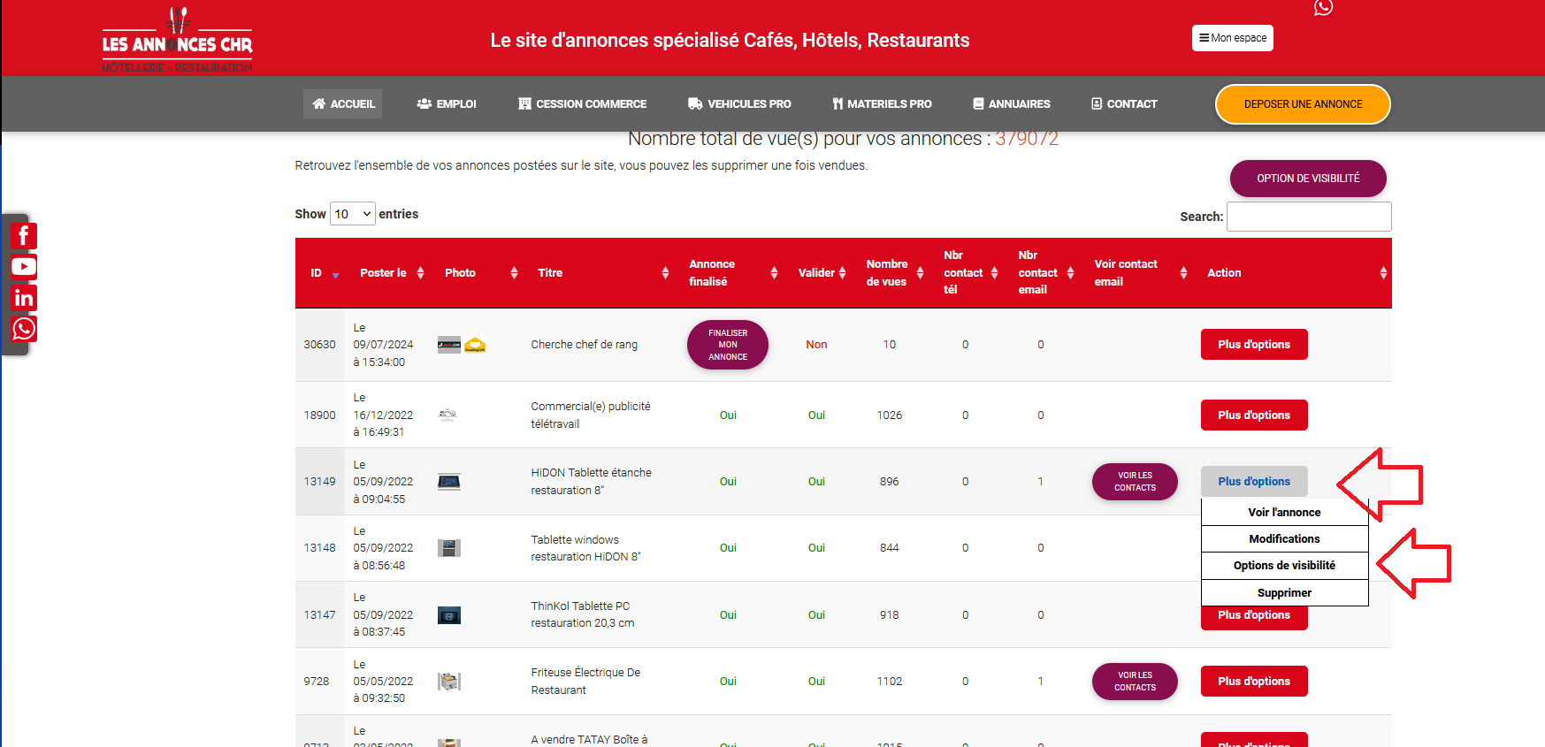Viewport: 1545px width, 747px height.
Task: Go to ACCUEIL in navigation bar
Action: point(343,104)
